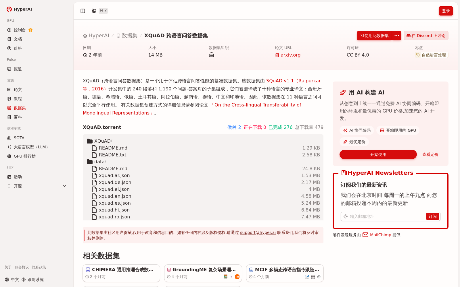
Task: Open the three-dots more options menu
Action: point(397,36)
